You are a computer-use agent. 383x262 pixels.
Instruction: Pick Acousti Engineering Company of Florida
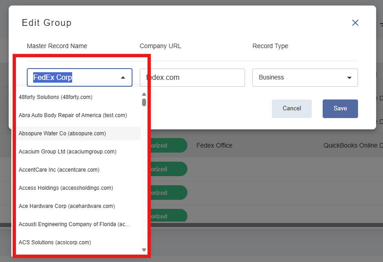pos(79,224)
